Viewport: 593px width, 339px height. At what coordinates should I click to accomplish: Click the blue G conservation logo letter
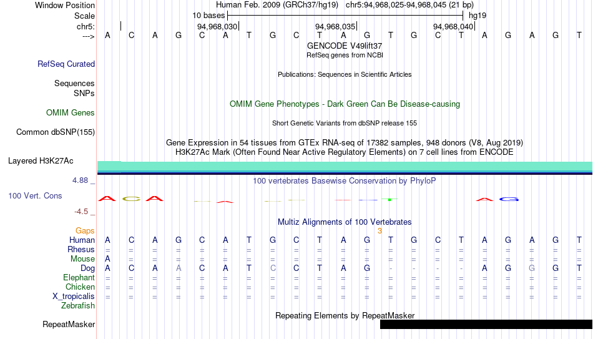[509, 199]
